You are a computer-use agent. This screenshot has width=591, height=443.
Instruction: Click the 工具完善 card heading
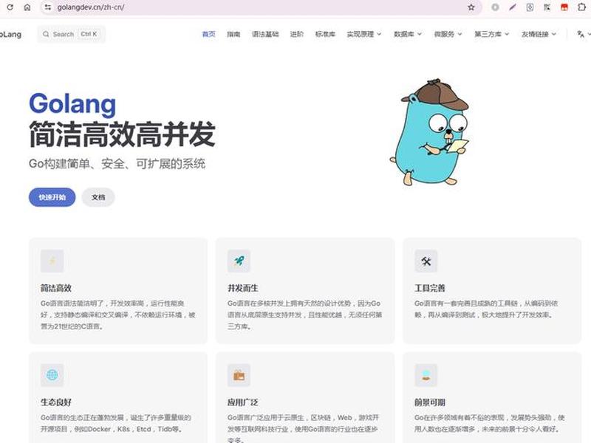coord(430,288)
